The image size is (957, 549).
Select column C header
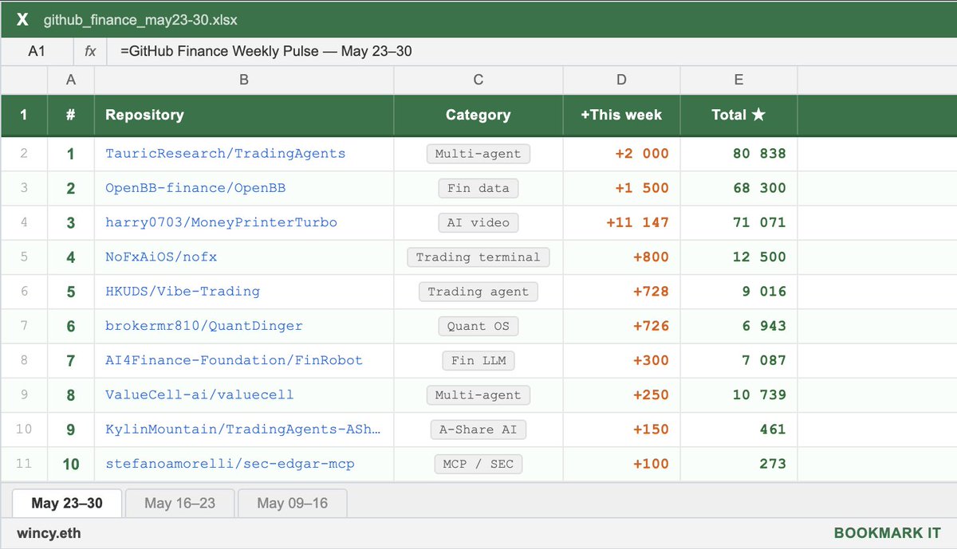pyautogui.click(x=478, y=80)
